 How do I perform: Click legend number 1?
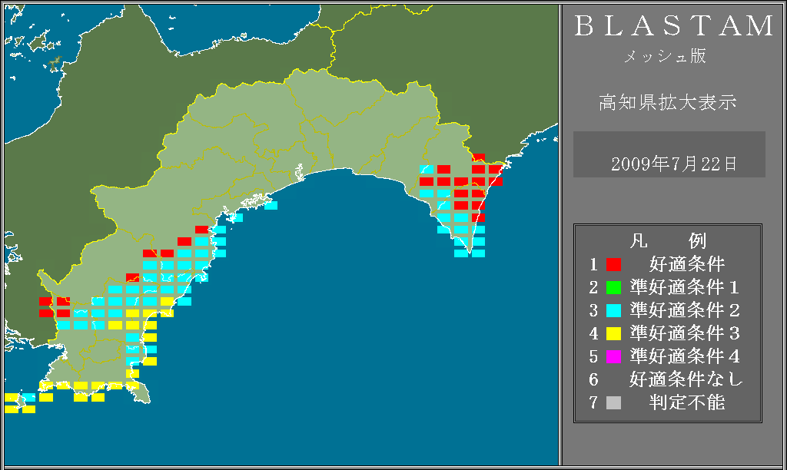(594, 264)
